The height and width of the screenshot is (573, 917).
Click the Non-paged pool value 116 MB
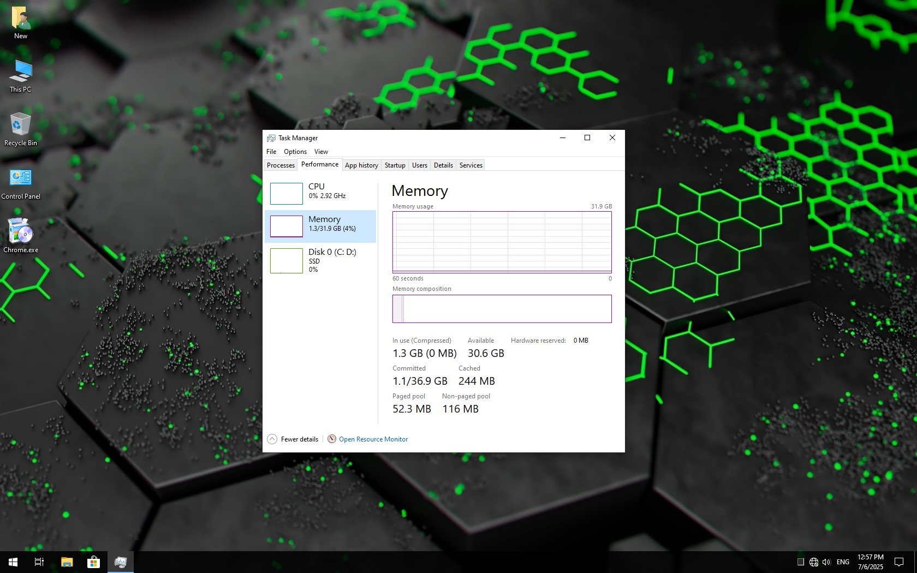point(460,409)
